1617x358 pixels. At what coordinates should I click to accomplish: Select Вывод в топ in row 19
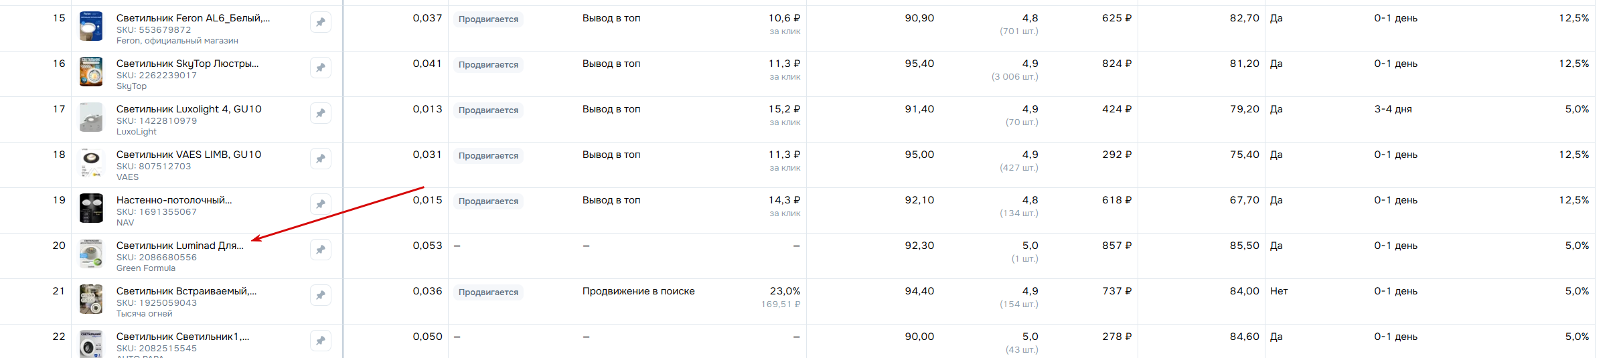coord(611,200)
